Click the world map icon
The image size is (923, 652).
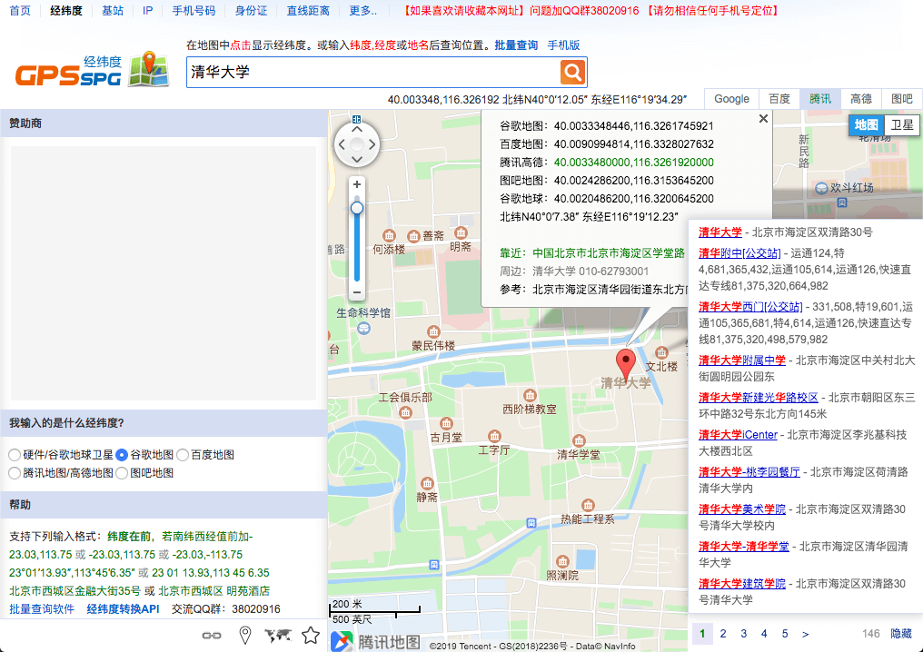coord(277,636)
